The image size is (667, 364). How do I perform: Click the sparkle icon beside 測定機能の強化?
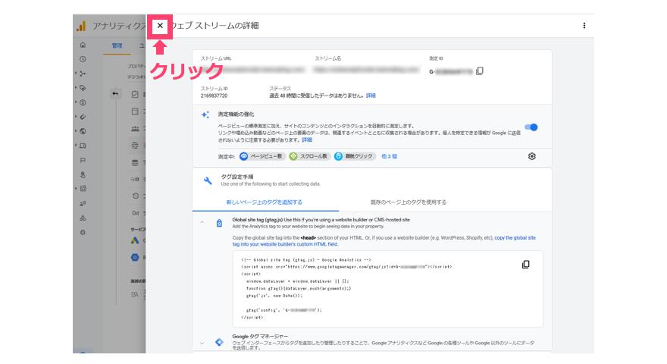click(x=205, y=115)
